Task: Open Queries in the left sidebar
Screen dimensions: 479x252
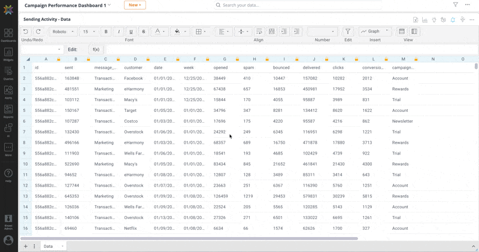Action: pyautogui.click(x=8, y=72)
